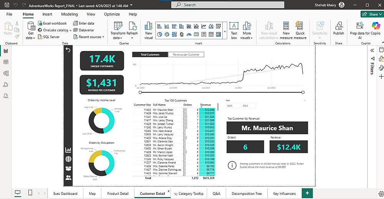Click the Top 100 Customers table scrollbar

click(x=218, y=107)
